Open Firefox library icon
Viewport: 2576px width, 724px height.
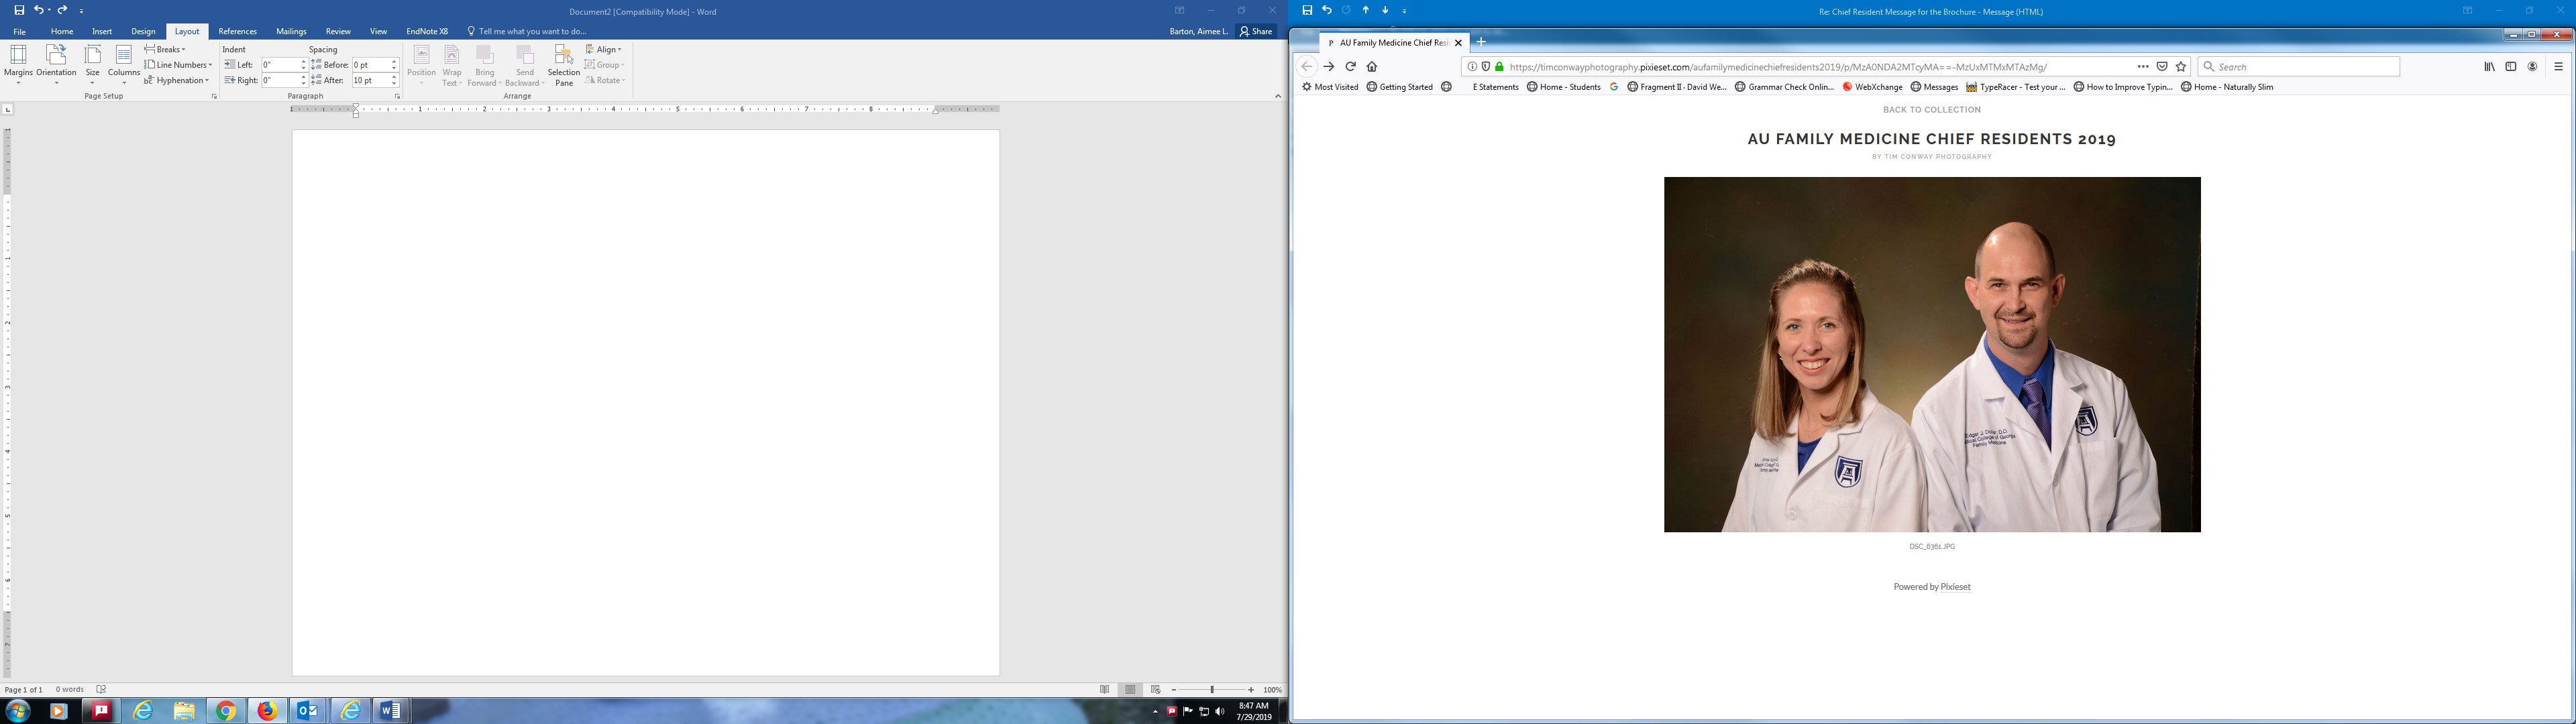2489,67
